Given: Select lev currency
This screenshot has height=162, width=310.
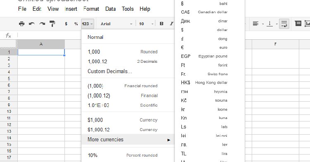Looking at the screenshot, I should [x=210, y=145].
